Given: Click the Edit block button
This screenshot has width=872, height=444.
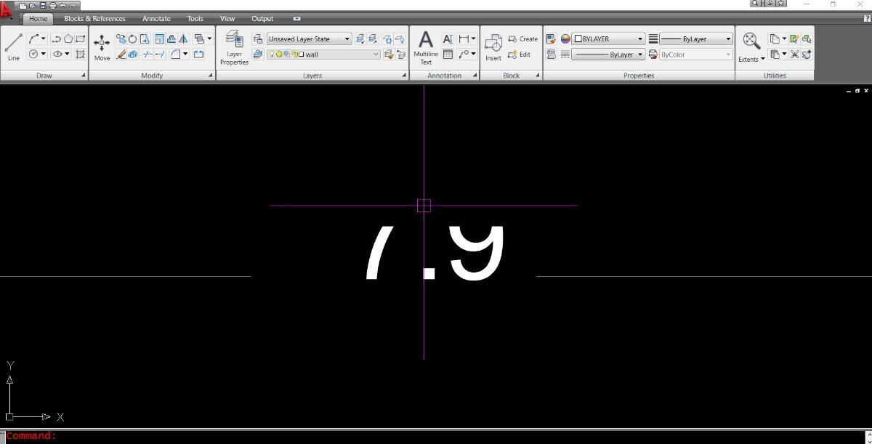Looking at the screenshot, I should 519,55.
